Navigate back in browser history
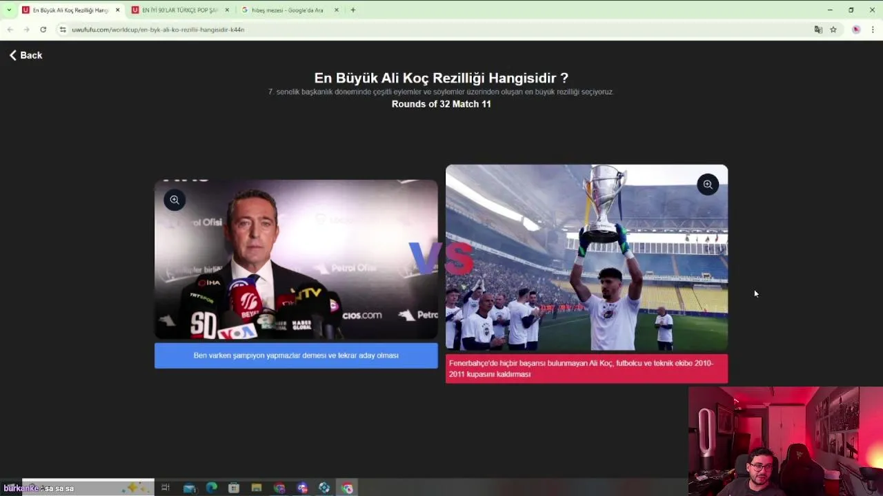883x496 pixels. pyautogui.click(x=10, y=30)
